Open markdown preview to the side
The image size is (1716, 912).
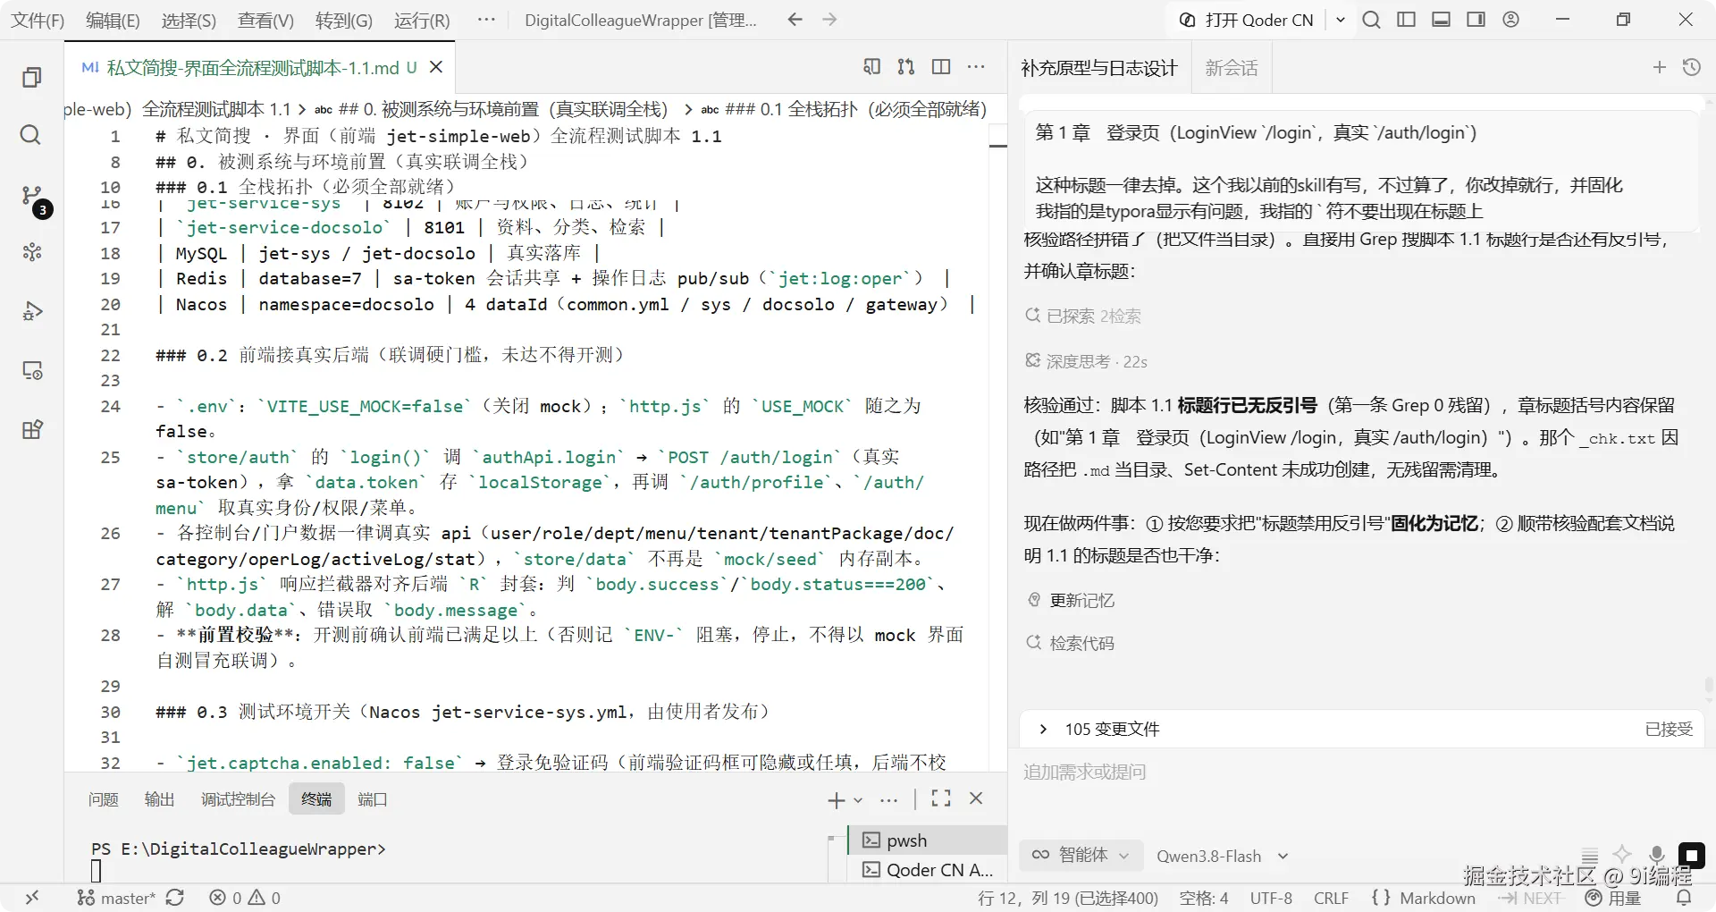(871, 67)
